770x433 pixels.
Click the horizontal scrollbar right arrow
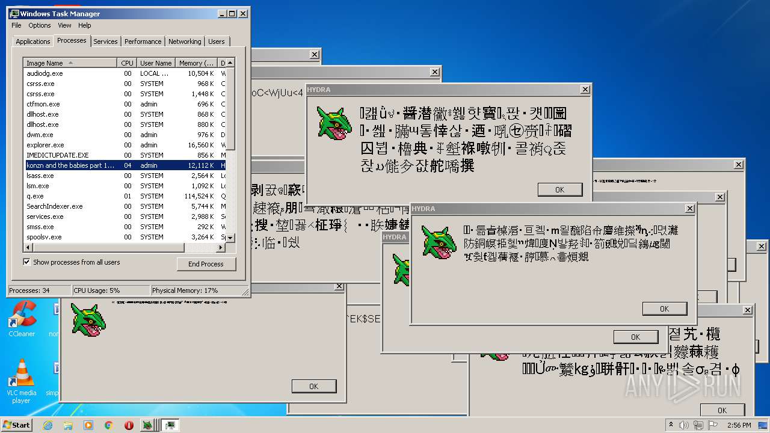coord(221,247)
